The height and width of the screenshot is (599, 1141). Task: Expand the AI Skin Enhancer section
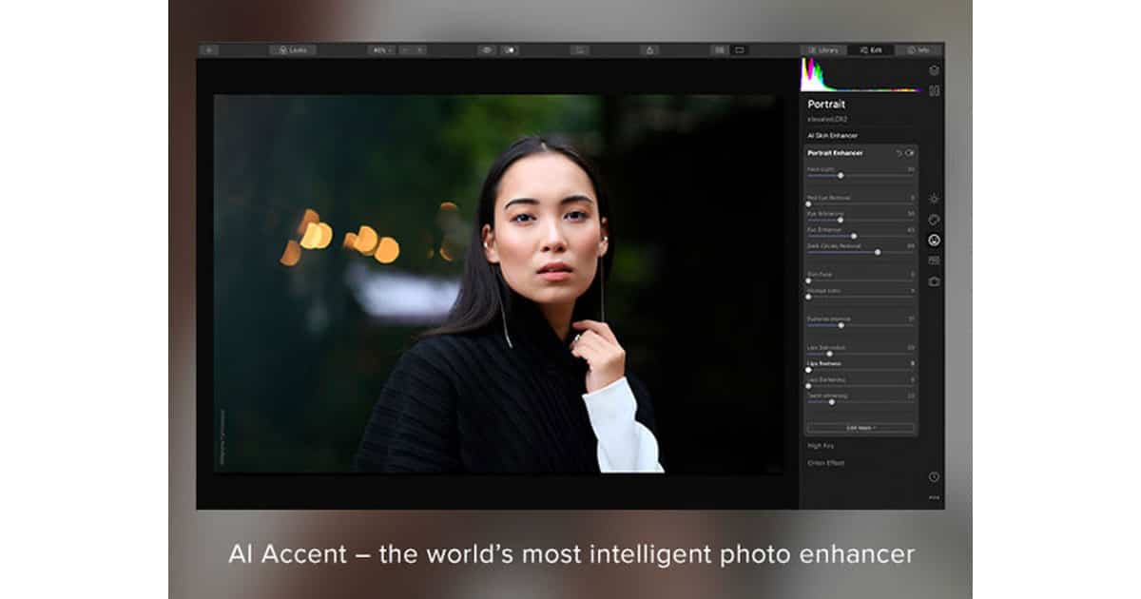(832, 136)
